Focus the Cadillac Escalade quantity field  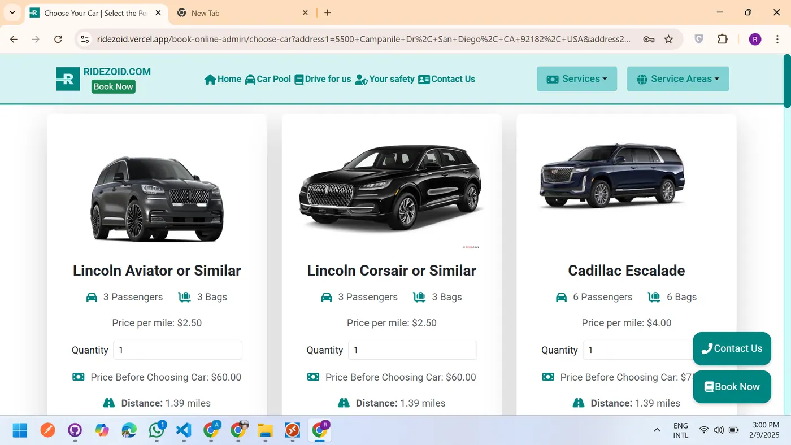tap(638, 350)
